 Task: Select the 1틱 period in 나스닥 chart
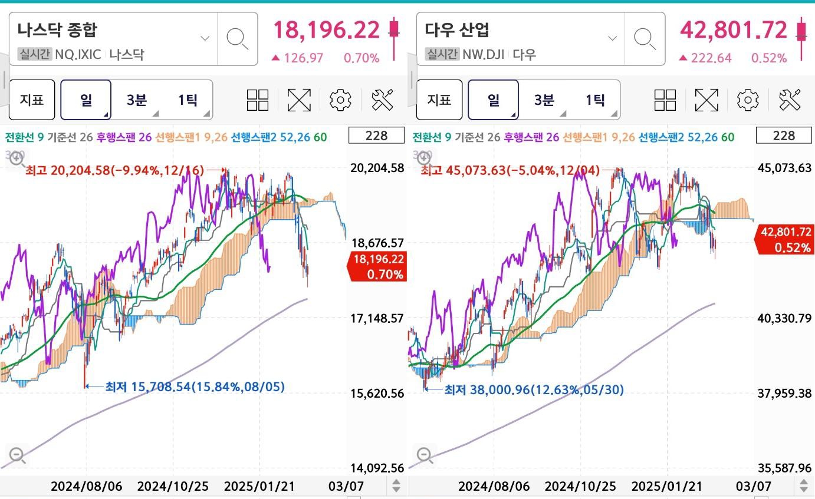click(x=188, y=100)
